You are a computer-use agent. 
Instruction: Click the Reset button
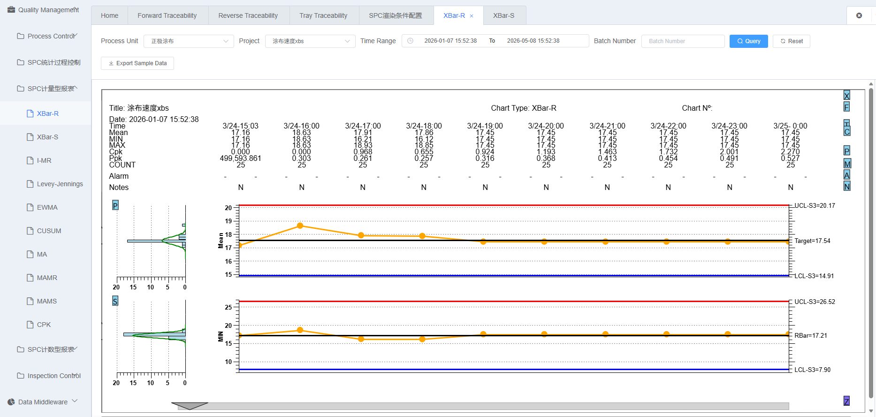tap(792, 41)
